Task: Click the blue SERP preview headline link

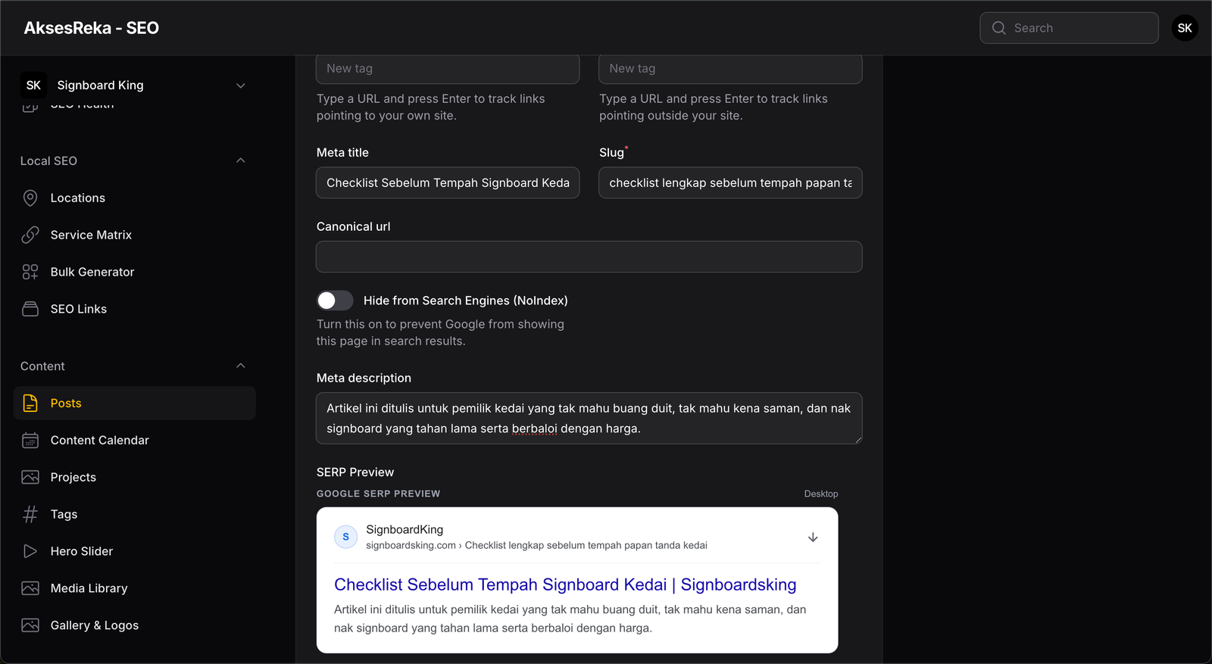Action: click(564, 584)
